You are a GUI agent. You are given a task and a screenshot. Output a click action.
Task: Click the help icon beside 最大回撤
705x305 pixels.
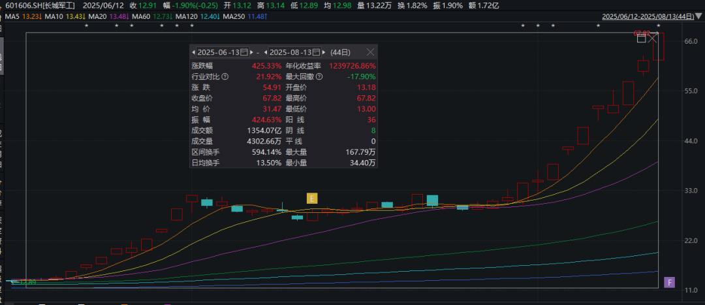pos(321,76)
